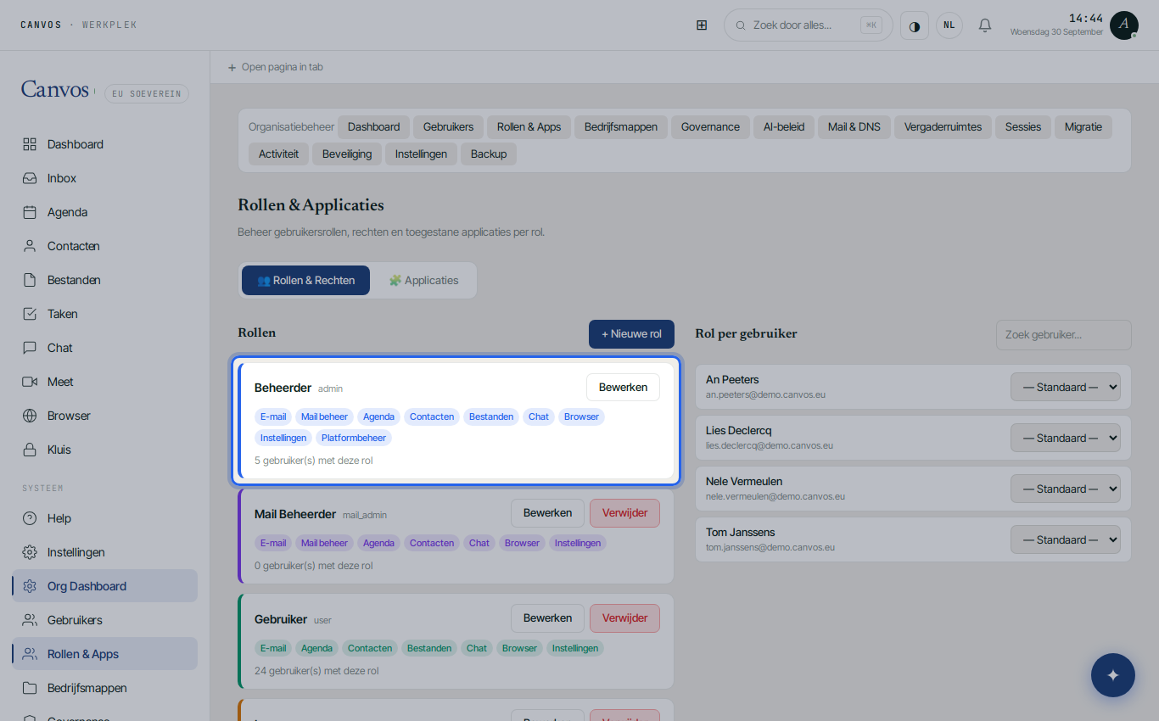Click the Browser globe icon in sidebar

pyautogui.click(x=30, y=416)
